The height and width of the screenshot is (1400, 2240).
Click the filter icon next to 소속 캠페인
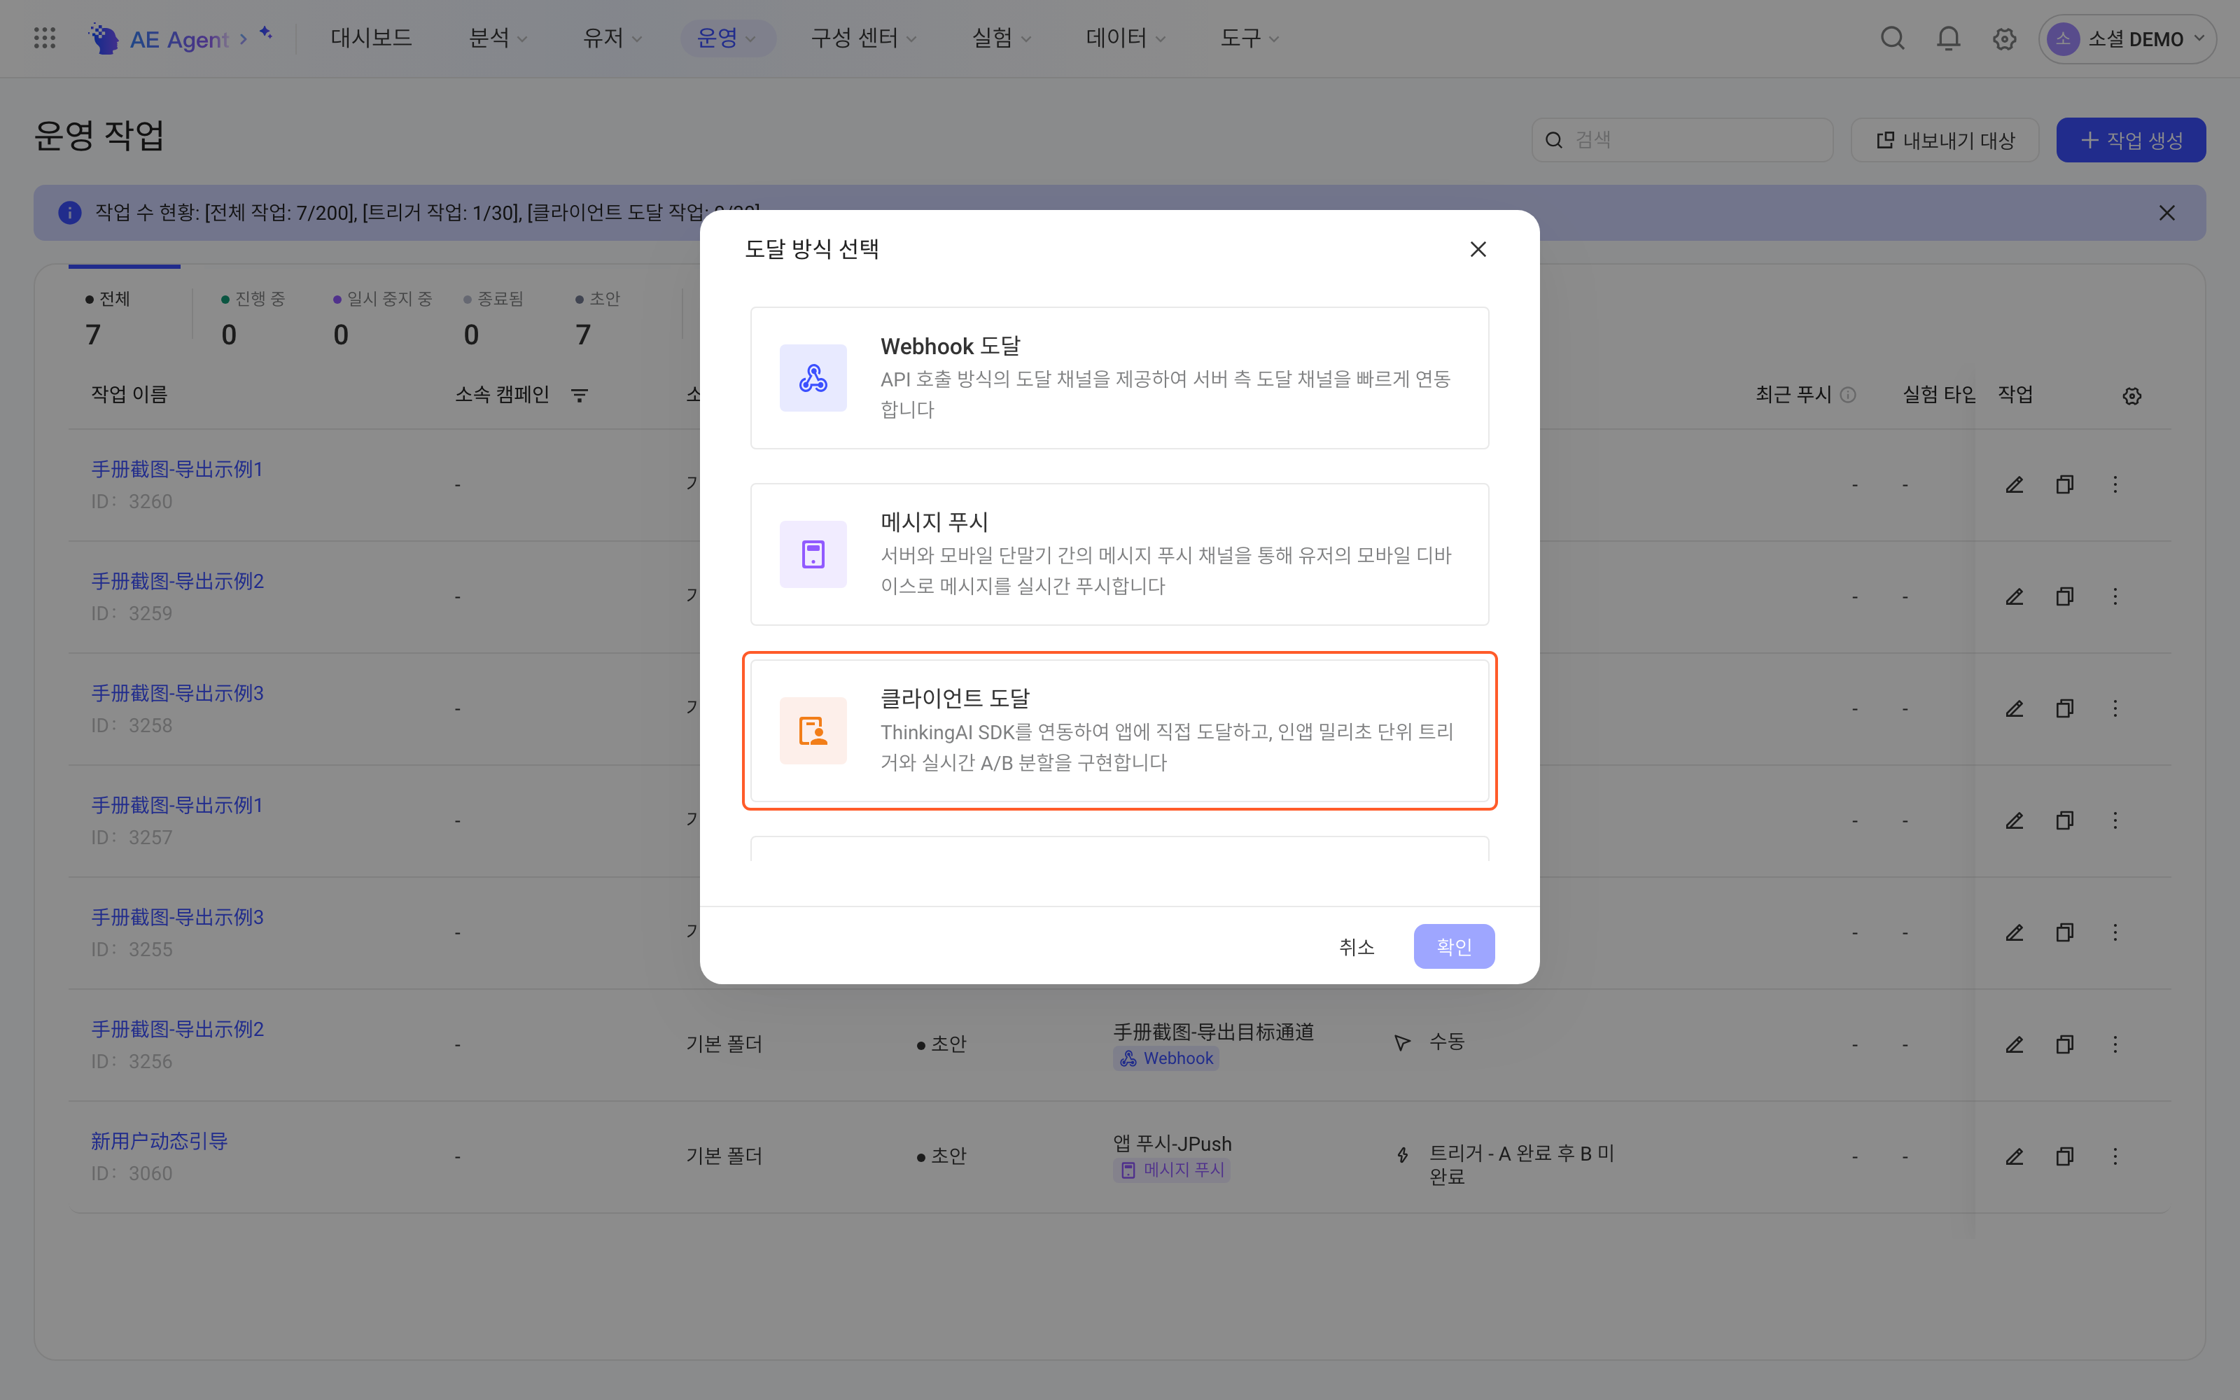coord(580,395)
